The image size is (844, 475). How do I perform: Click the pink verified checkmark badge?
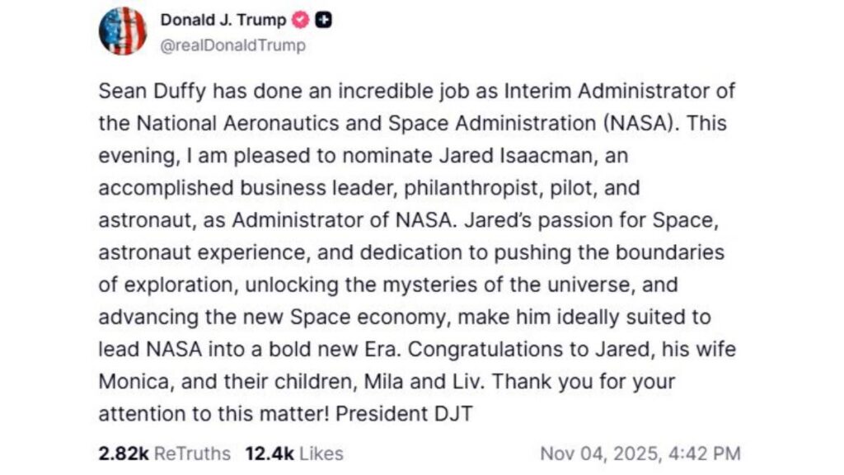[302, 21]
